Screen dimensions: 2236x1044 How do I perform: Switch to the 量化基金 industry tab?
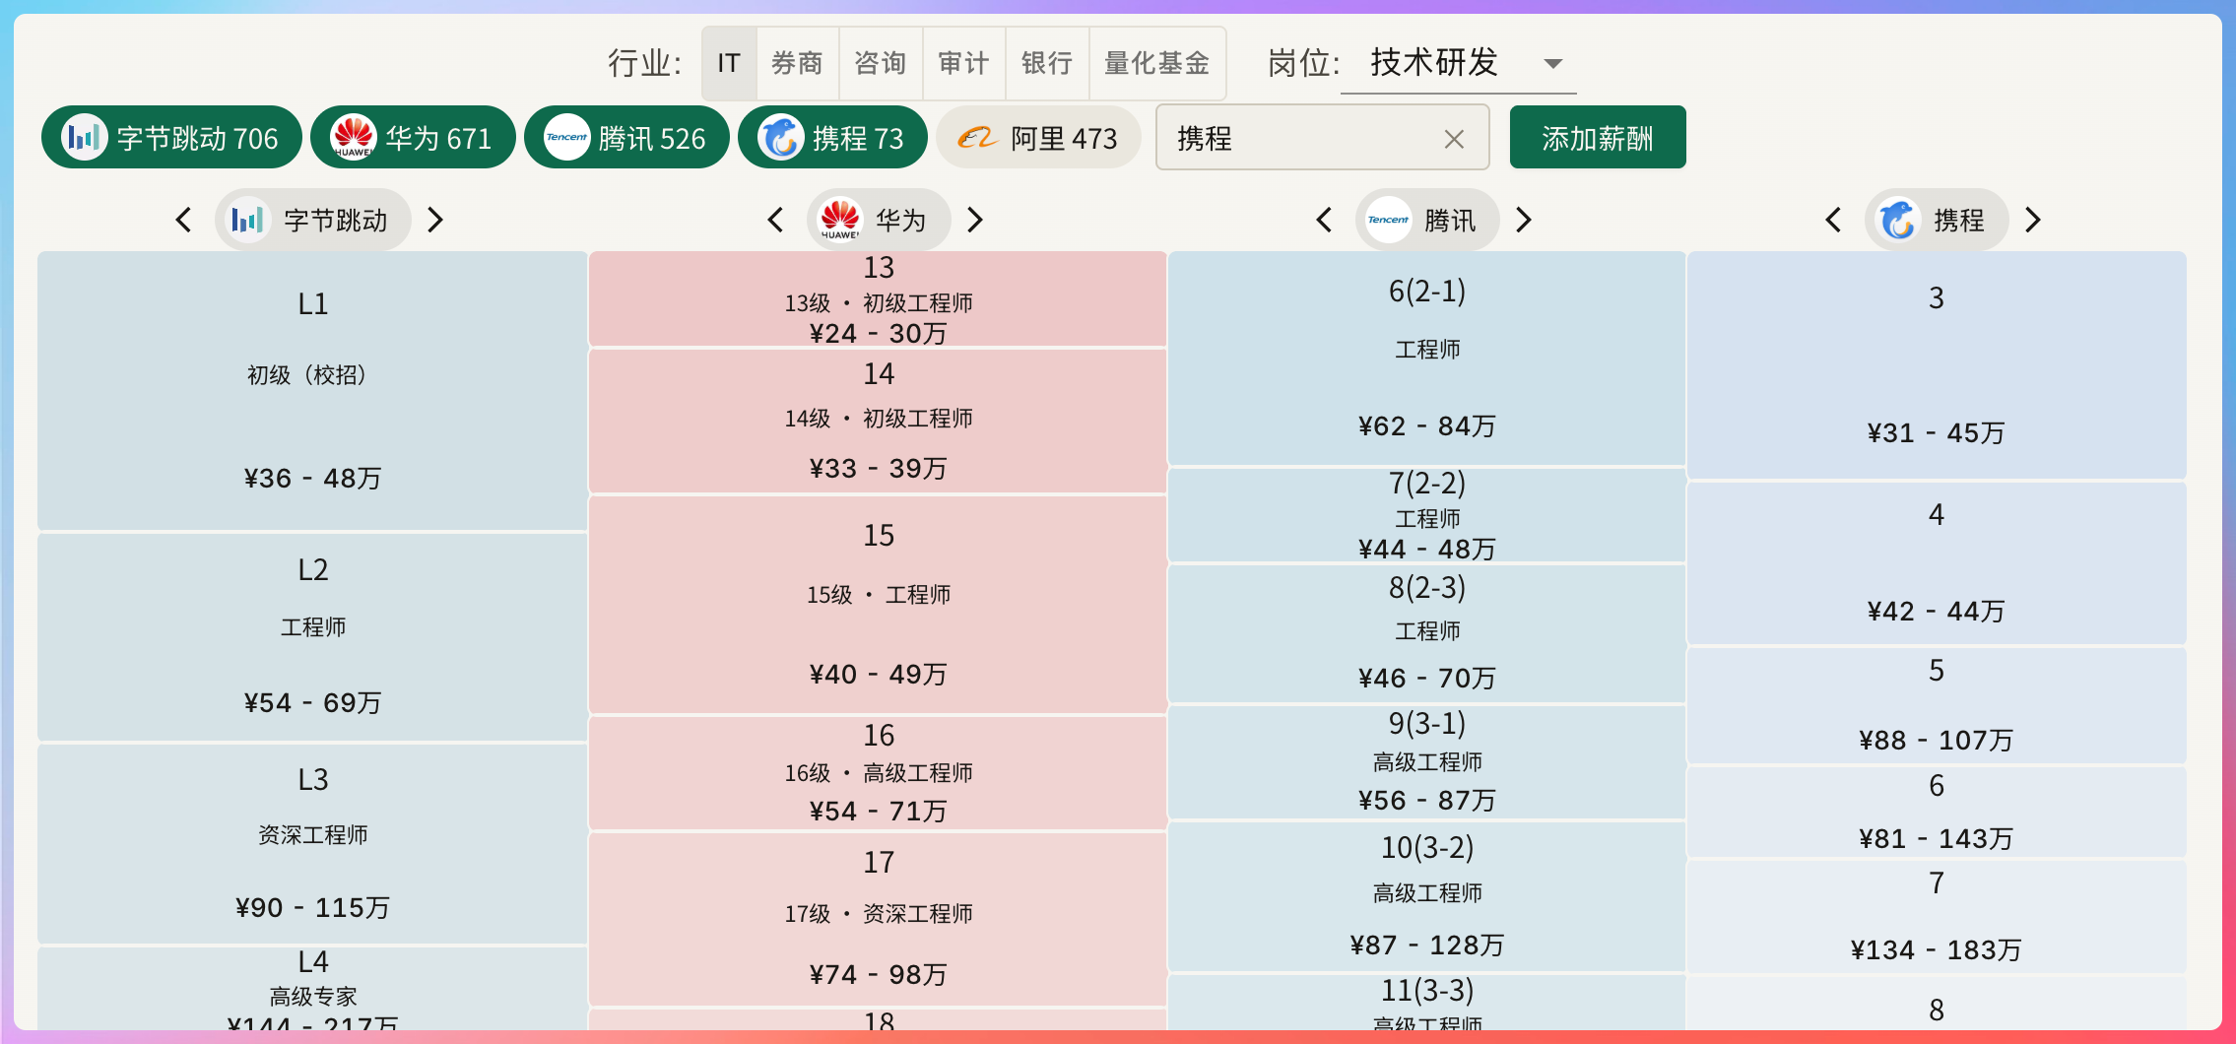(1157, 63)
